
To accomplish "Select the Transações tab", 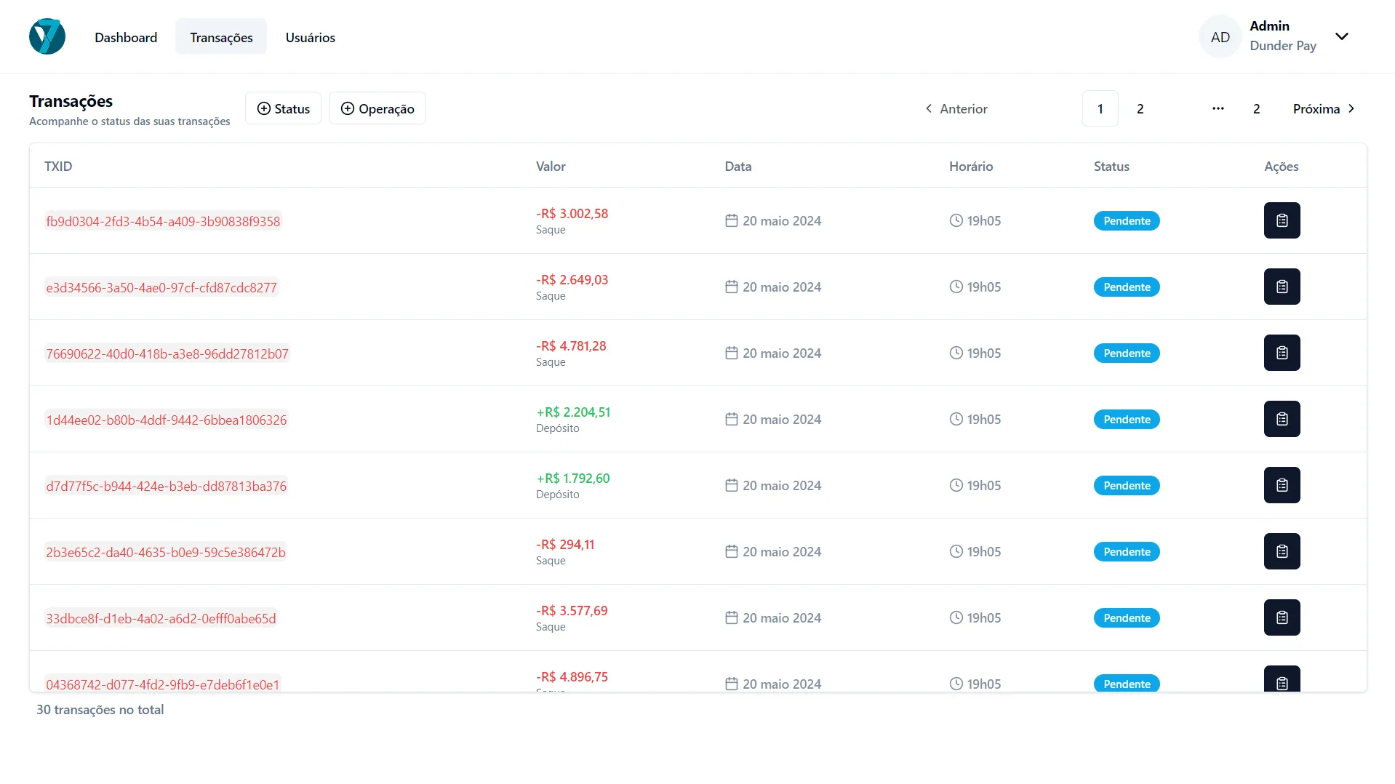I will pyautogui.click(x=221, y=37).
